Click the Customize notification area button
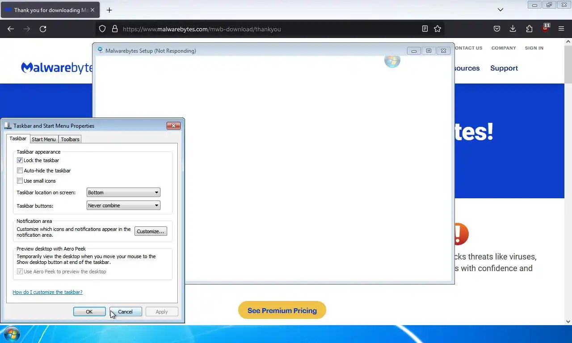The image size is (572, 343). coord(151,231)
